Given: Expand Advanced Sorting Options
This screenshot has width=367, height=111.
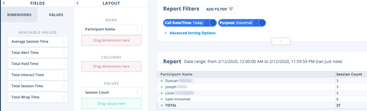Looking at the screenshot, I should (x=190, y=33).
